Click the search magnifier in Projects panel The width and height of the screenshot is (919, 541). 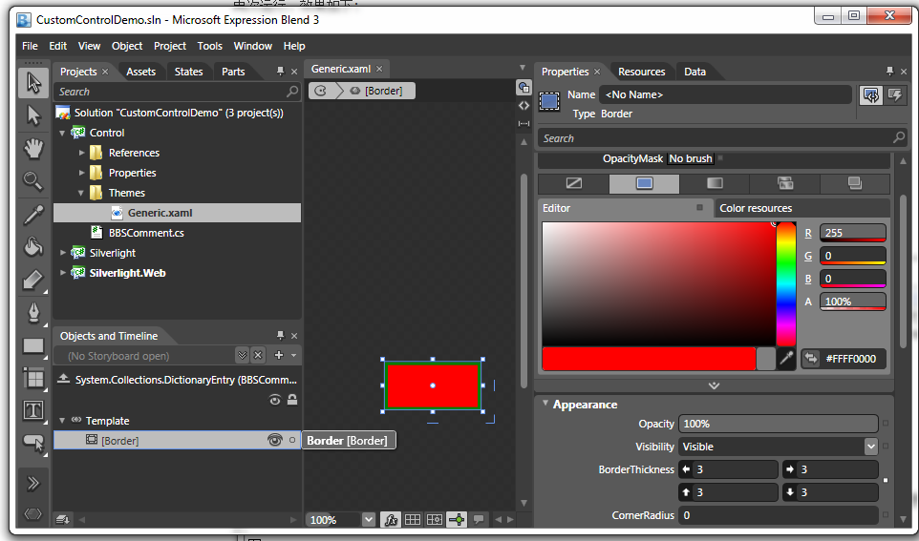[292, 92]
